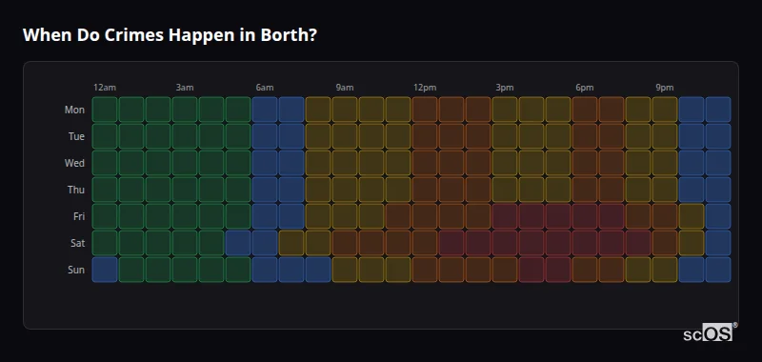Click the 'When Do Crimes Happen in Borth?' heading

pyautogui.click(x=170, y=35)
